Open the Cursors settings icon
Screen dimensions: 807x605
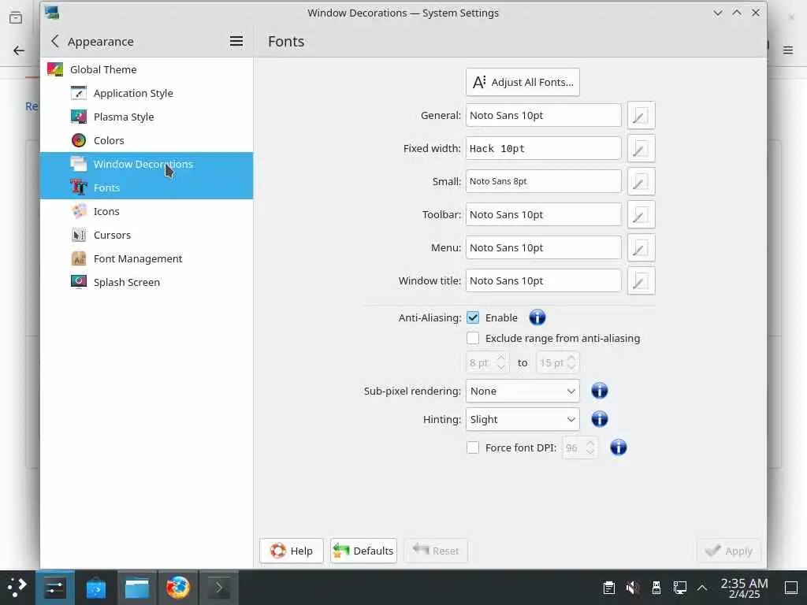pyautogui.click(x=78, y=235)
